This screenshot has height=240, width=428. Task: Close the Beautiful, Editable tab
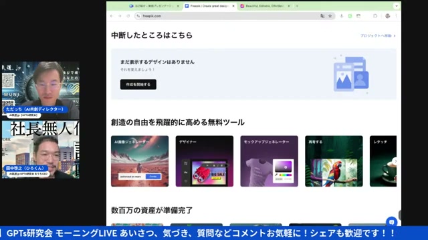[289, 6]
